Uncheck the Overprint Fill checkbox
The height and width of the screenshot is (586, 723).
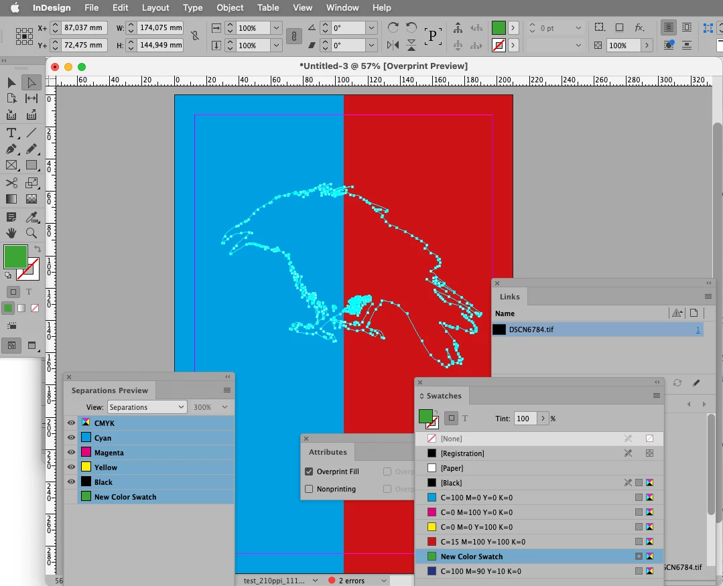(309, 471)
